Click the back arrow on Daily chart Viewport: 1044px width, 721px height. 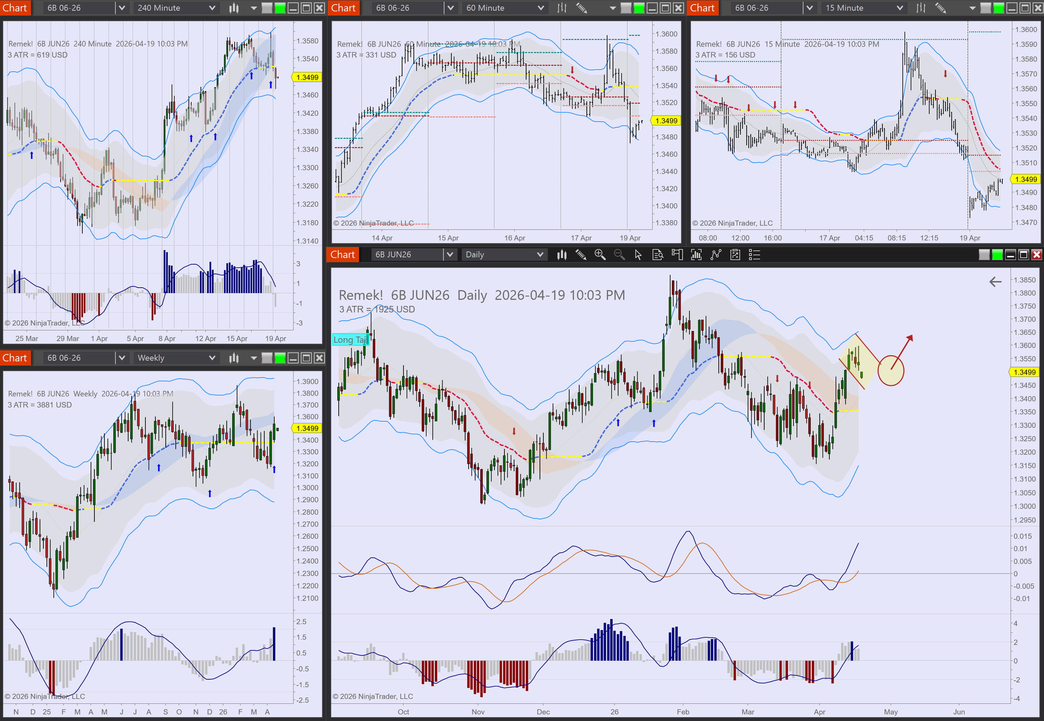[995, 282]
